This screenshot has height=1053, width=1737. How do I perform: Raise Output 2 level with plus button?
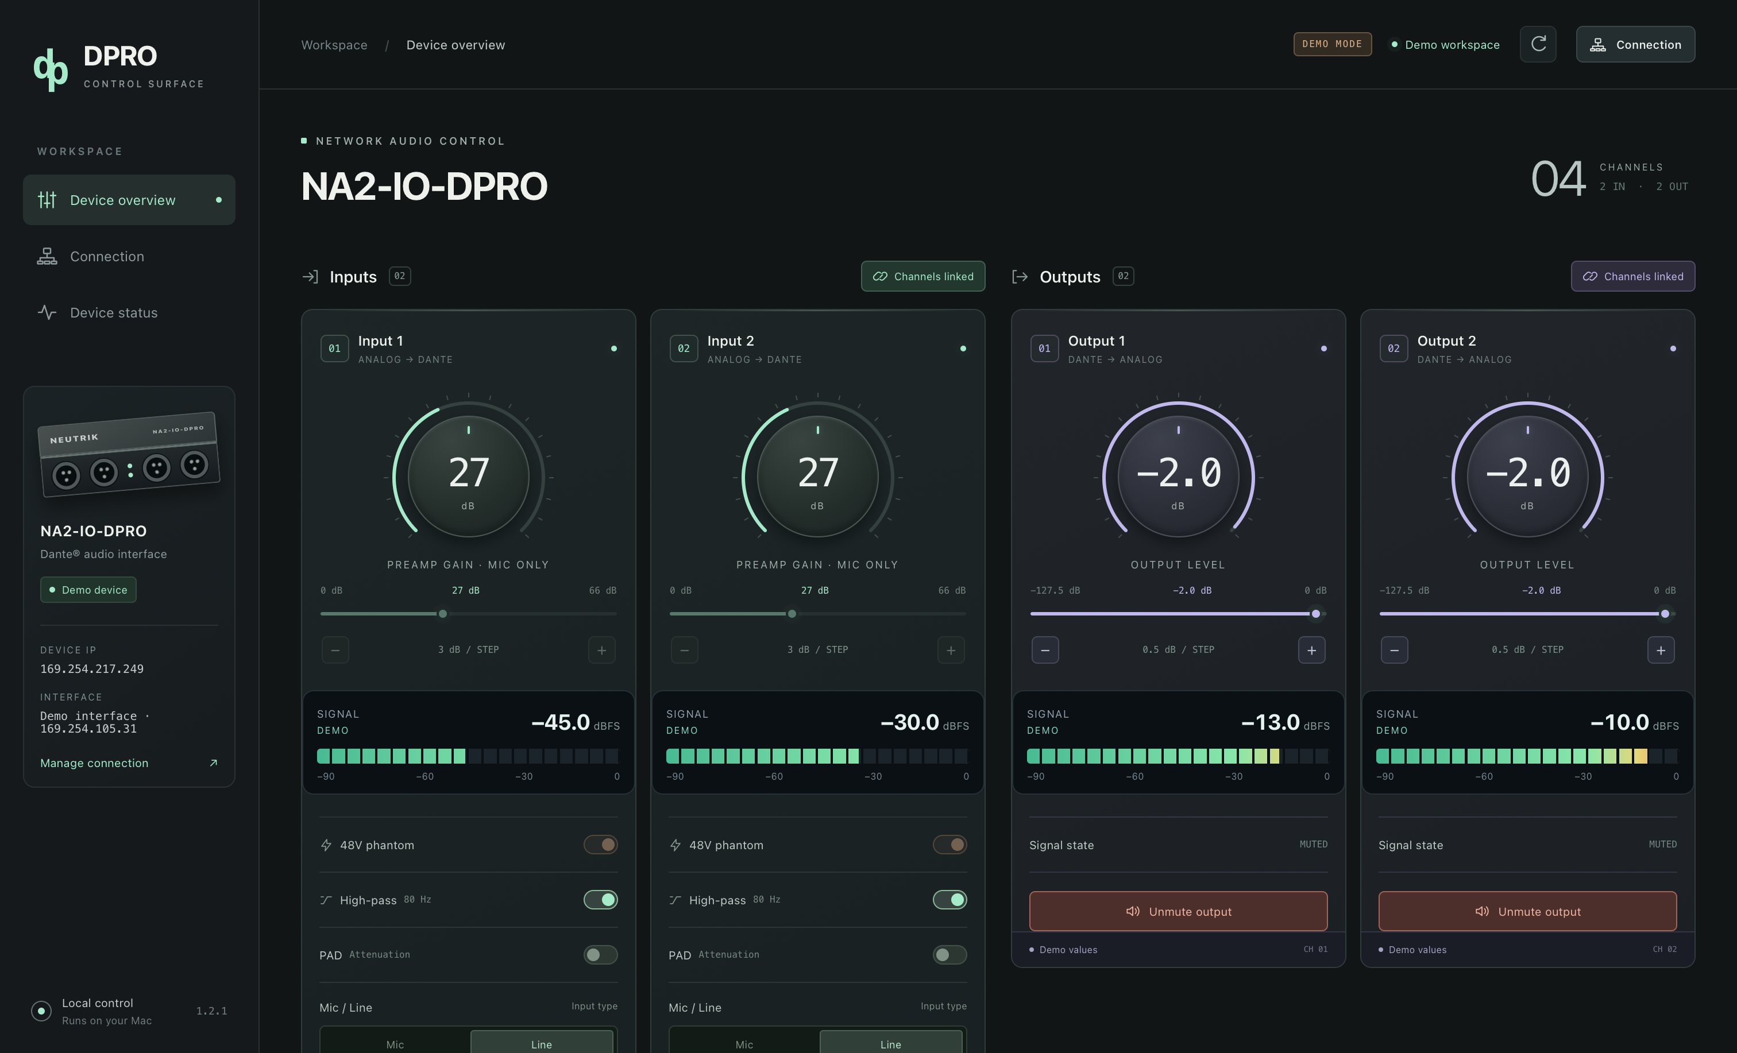coord(1661,650)
